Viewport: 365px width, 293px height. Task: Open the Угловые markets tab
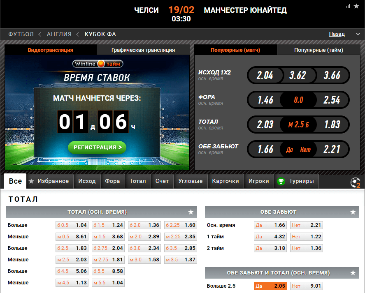(191, 181)
